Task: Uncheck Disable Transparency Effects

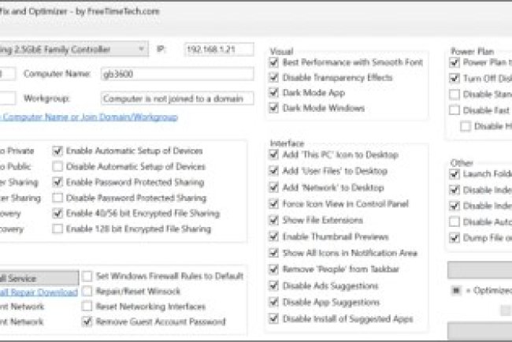Action: 274,77
